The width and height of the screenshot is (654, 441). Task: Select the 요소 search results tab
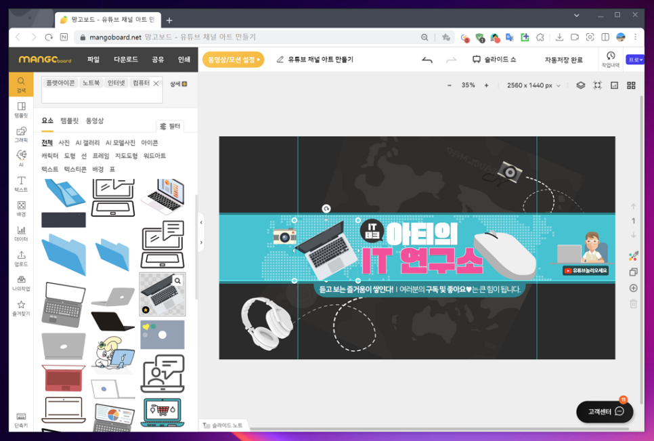coord(47,121)
